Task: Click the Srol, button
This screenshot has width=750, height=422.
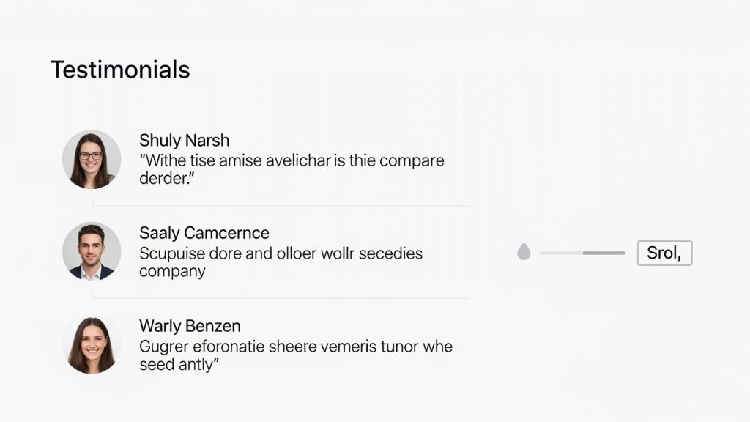Action: click(x=664, y=253)
